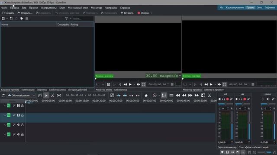Click the overwrite clip zone icon
The image size is (277, 155).
point(125,96)
